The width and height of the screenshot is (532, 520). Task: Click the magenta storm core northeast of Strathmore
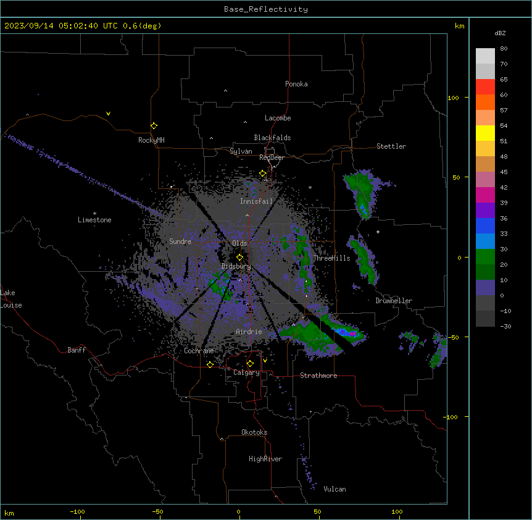(353, 334)
